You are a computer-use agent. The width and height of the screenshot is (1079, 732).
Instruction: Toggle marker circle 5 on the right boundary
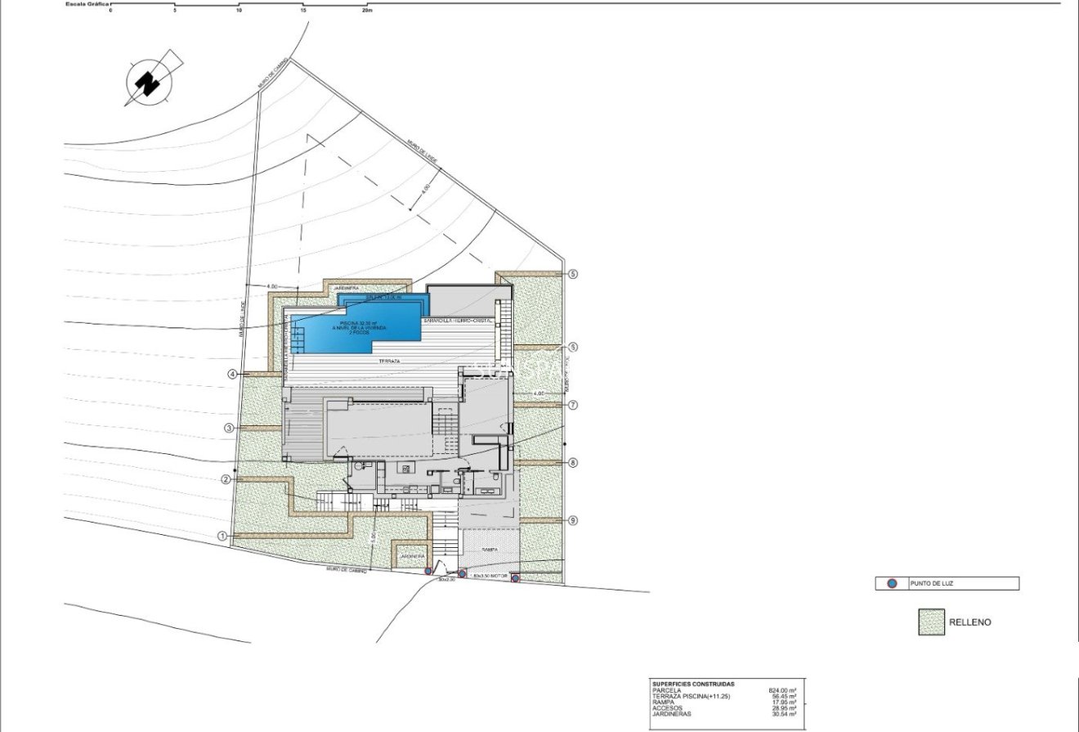[571, 273]
